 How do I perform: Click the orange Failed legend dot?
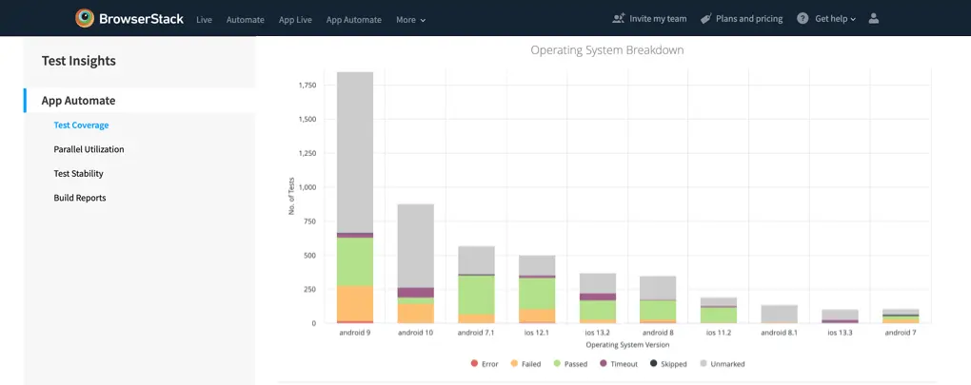pos(515,364)
